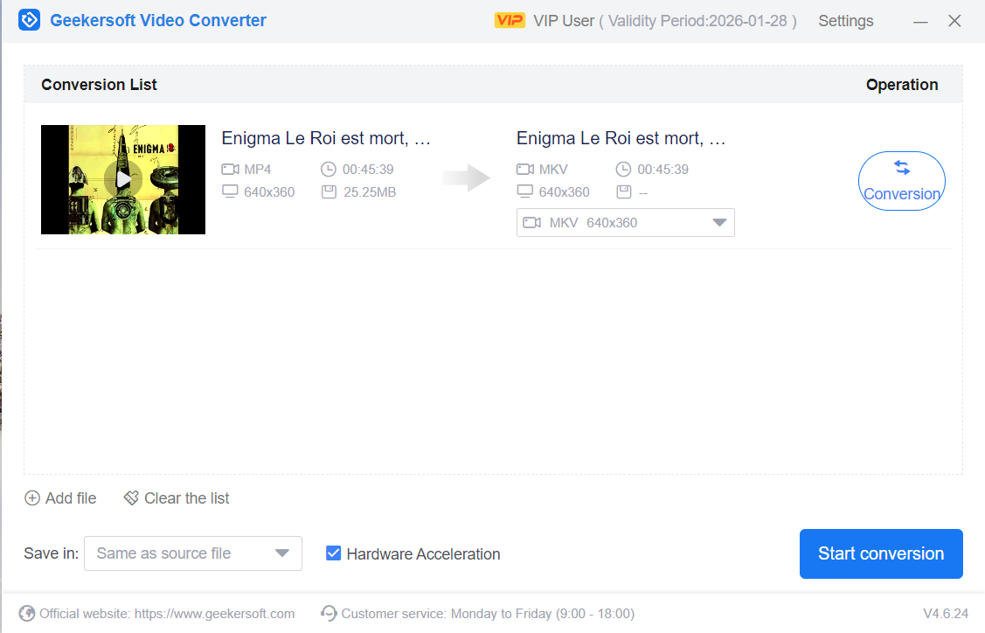The width and height of the screenshot is (985, 633).
Task: Click the swap arrows conversion icon
Action: pos(902,168)
